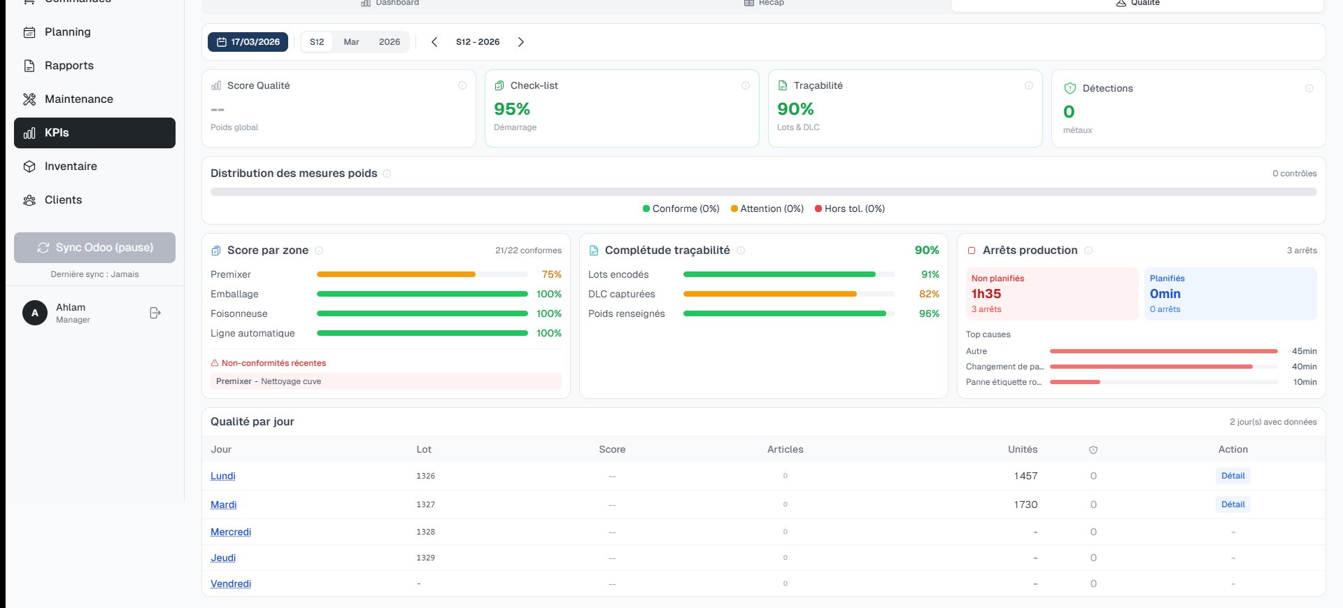This screenshot has height=608, width=1343.
Task: Switch period to Mar month view
Action: point(351,42)
